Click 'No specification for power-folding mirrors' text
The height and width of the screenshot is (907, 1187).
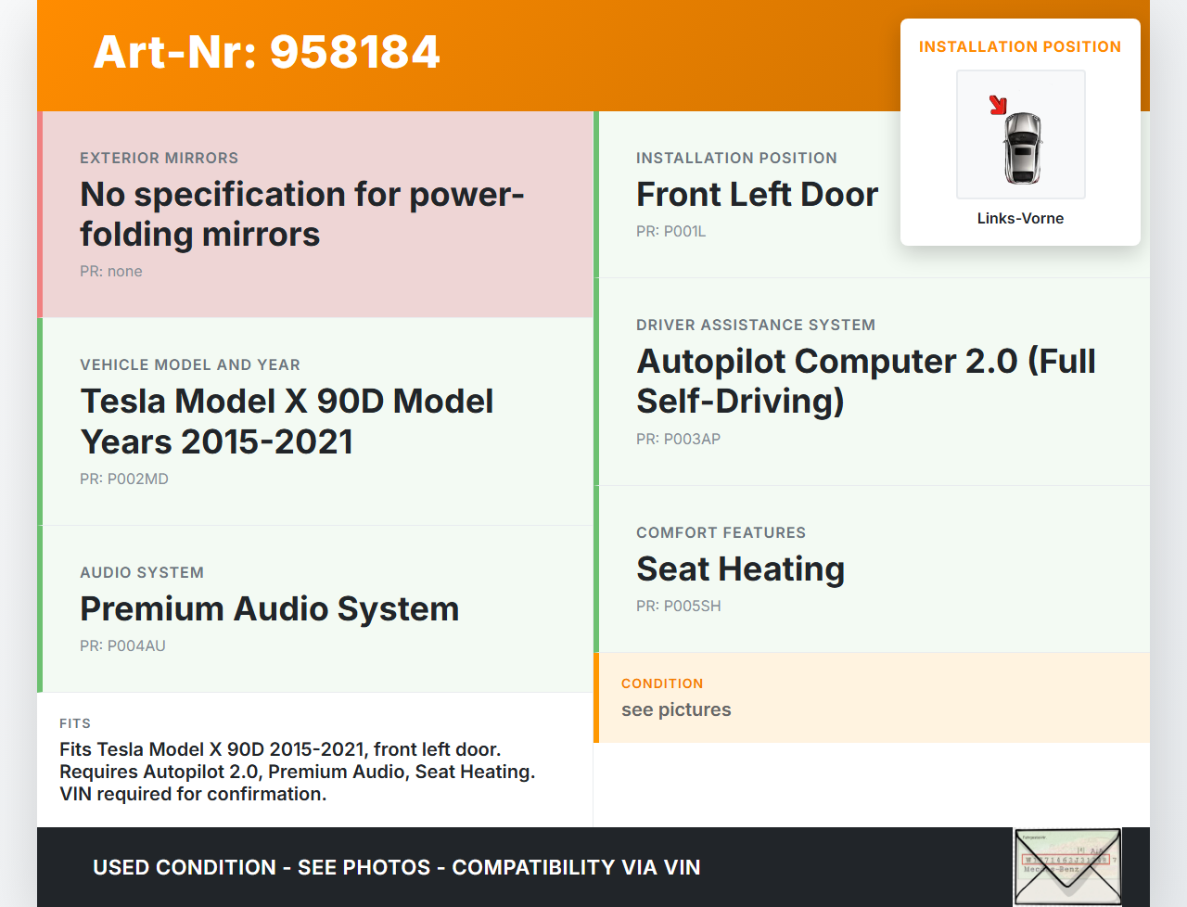pos(301,214)
